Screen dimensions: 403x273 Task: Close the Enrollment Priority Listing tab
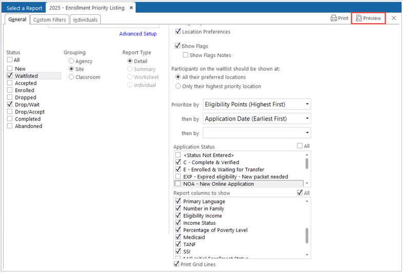click(131, 8)
